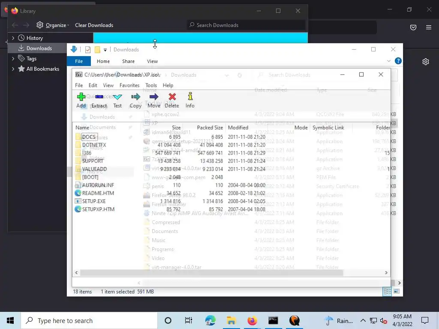Open the Organize dropdown in Library
Viewport: 439px width, 329px height.
coord(53,25)
